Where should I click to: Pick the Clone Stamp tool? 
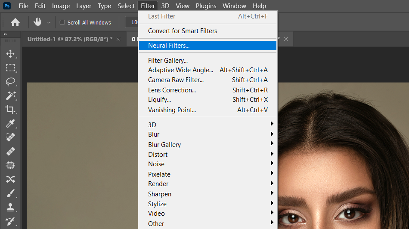click(x=10, y=207)
